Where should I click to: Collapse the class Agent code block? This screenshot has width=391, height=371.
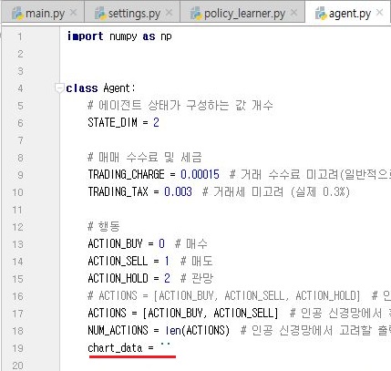59,88
